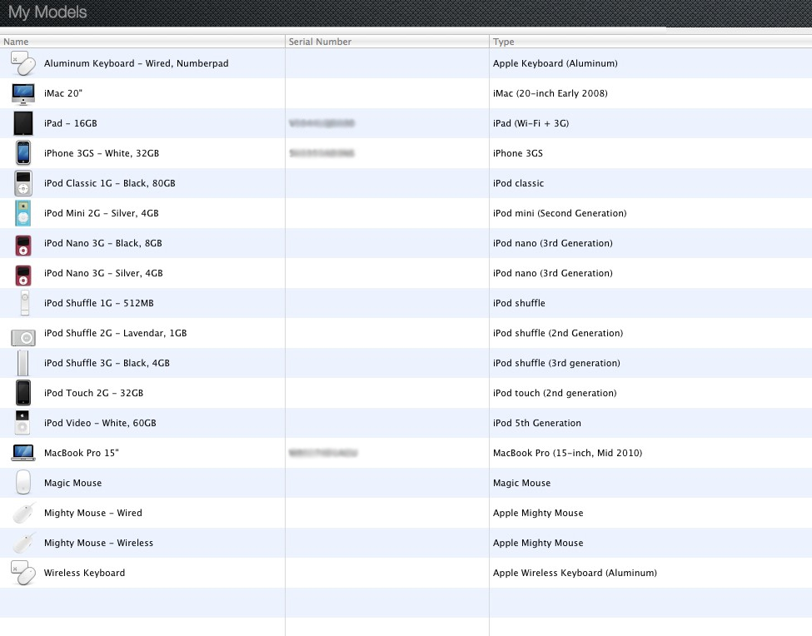Click the iMac 20" computer icon

click(23, 94)
